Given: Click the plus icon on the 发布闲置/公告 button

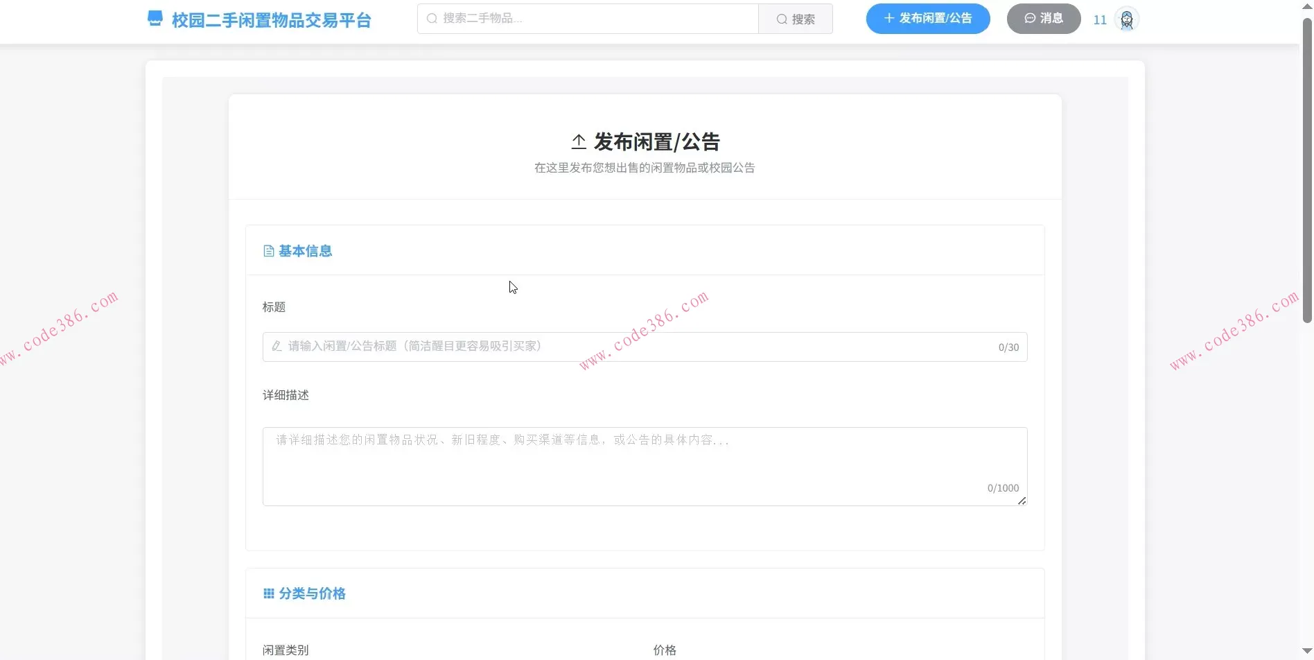Looking at the screenshot, I should click(x=889, y=19).
